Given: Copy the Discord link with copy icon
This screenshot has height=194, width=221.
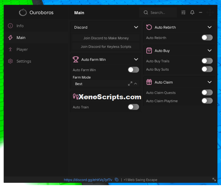Looking at the screenshot, I should tap(117, 180).
